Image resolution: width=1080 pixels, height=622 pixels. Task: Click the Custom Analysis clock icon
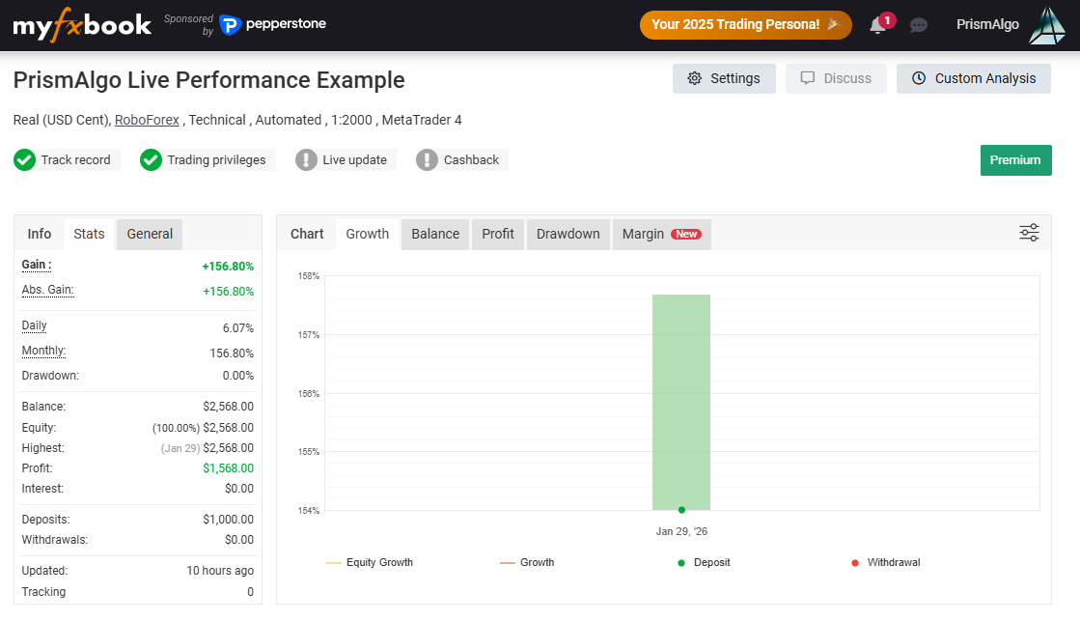click(x=919, y=78)
